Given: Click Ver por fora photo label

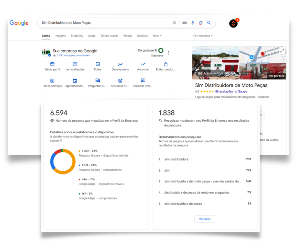Looking at the screenshot, I should tap(276, 76).
